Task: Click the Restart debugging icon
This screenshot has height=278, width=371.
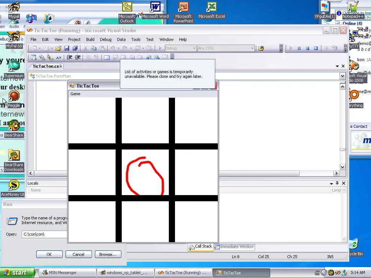Action: [316, 48]
